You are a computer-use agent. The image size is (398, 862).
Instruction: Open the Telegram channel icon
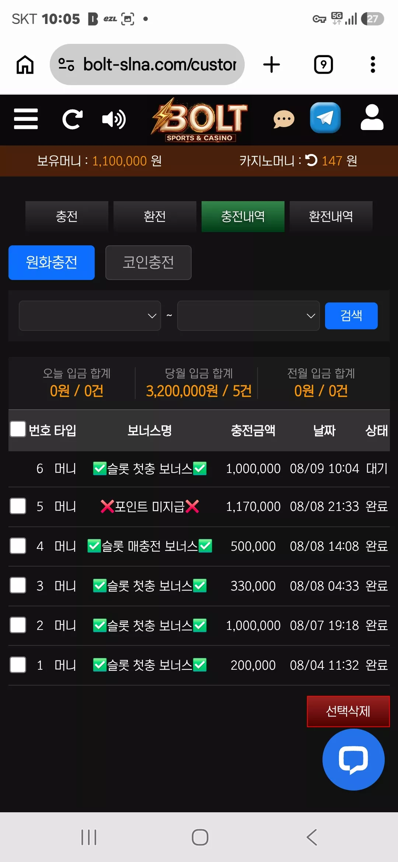tap(325, 118)
